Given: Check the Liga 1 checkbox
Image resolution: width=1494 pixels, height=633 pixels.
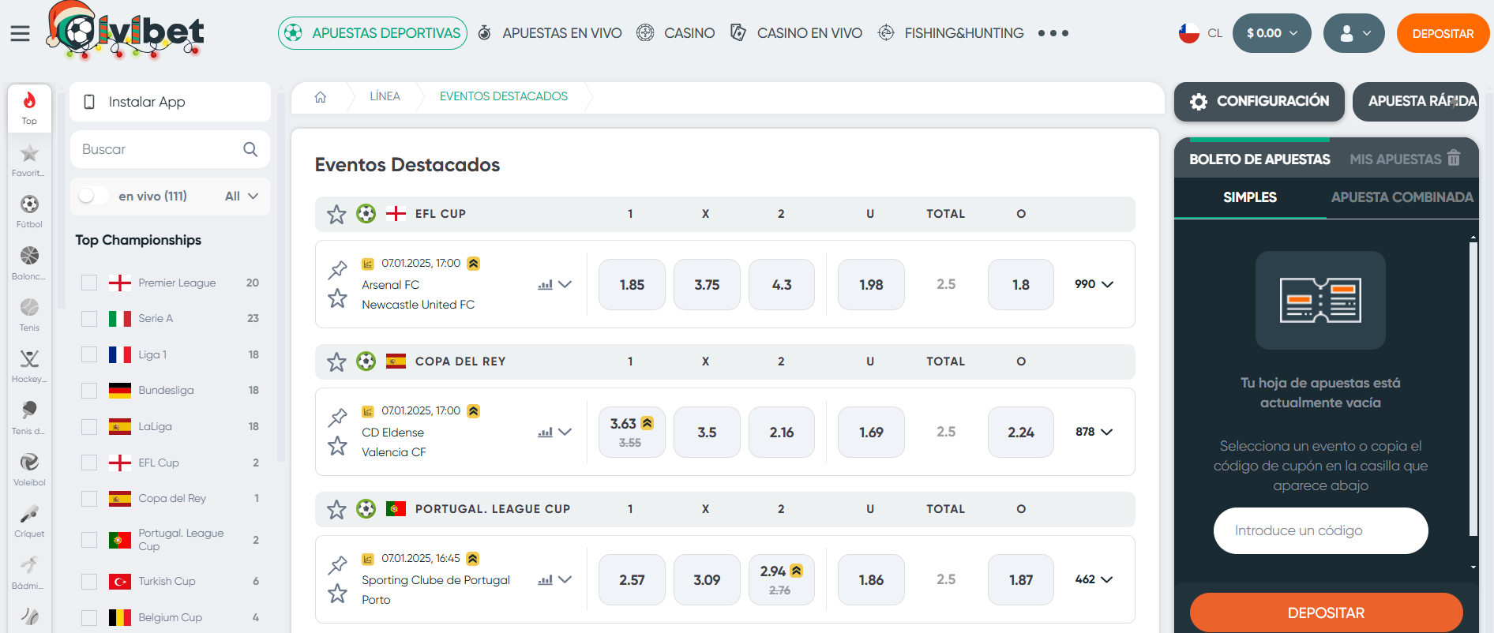Looking at the screenshot, I should [x=89, y=354].
